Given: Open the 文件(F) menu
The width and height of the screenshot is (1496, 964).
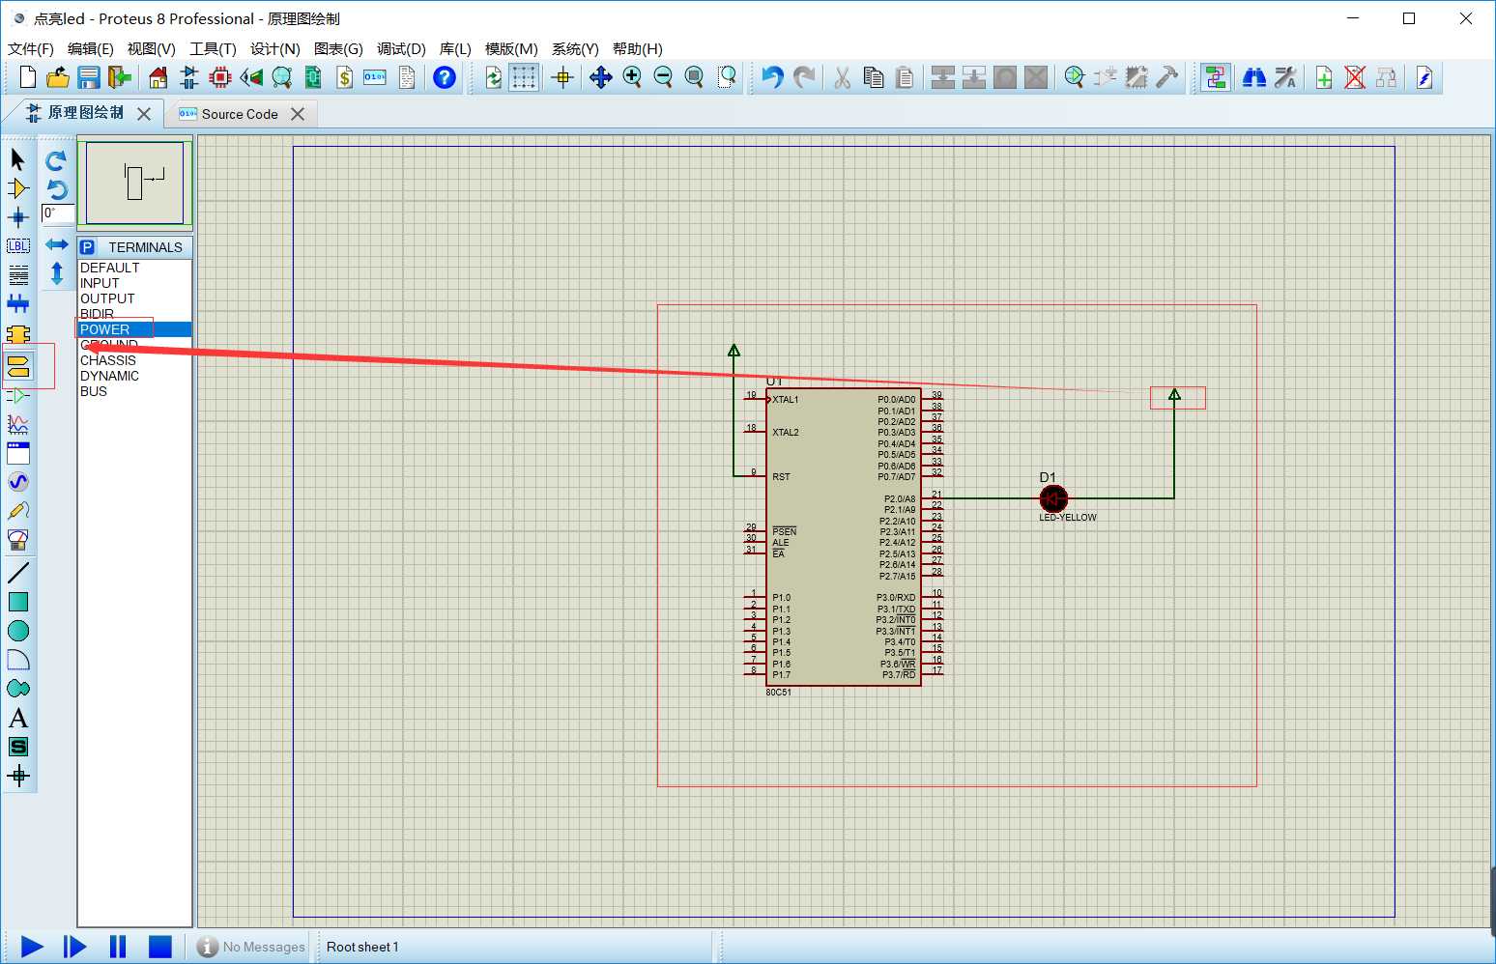Looking at the screenshot, I should (30, 49).
